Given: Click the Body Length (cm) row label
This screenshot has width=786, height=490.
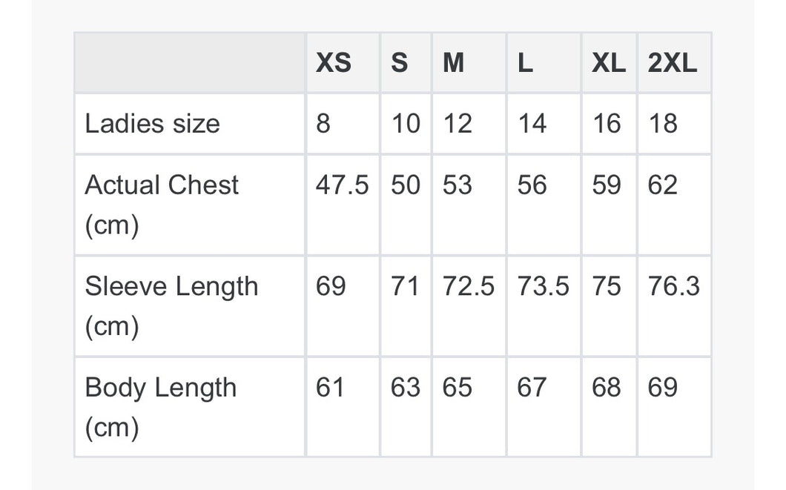Looking at the screenshot, I should [x=190, y=407].
